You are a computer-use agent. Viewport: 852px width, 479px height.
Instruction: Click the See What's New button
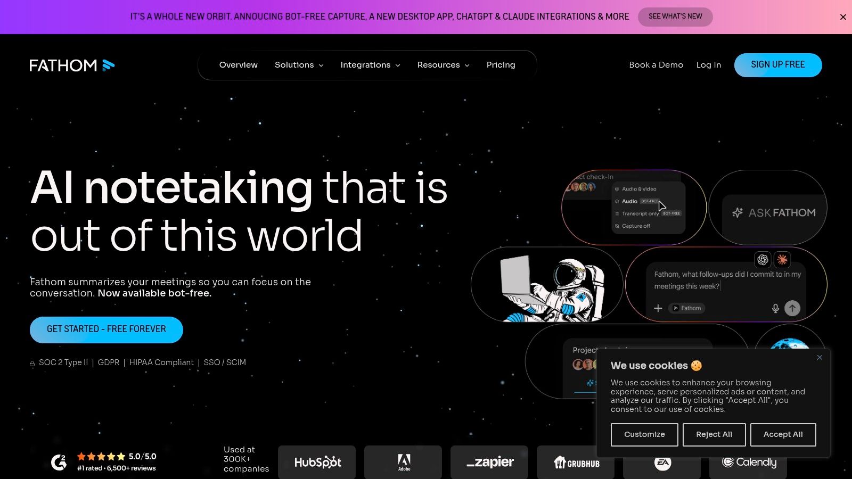pyautogui.click(x=675, y=16)
